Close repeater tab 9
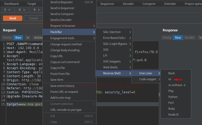202x125 pixels. [39, 10]
